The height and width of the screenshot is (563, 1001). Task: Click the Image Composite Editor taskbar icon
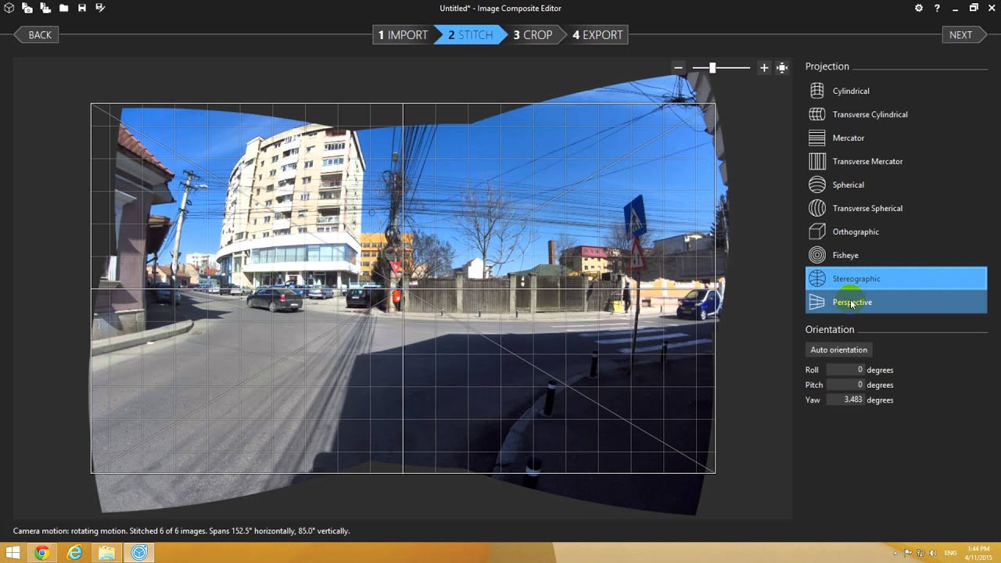139,553
